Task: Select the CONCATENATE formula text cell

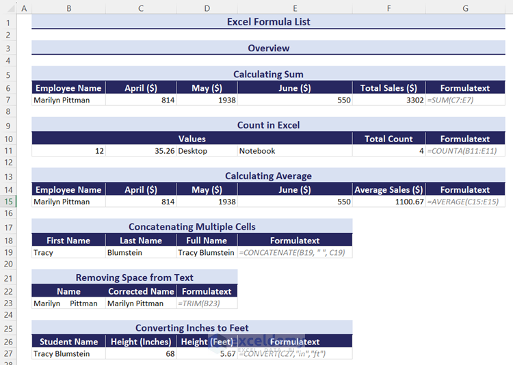Action: point(295,252)
